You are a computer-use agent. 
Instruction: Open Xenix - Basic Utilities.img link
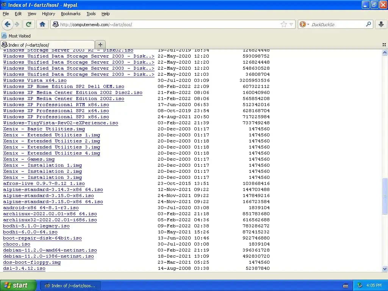coord(44,129)
